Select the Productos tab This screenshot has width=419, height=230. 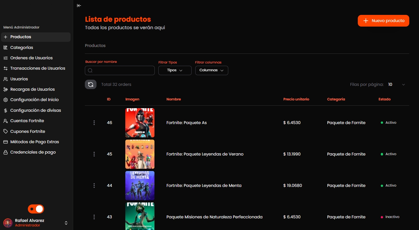click(x=95, y=46)
